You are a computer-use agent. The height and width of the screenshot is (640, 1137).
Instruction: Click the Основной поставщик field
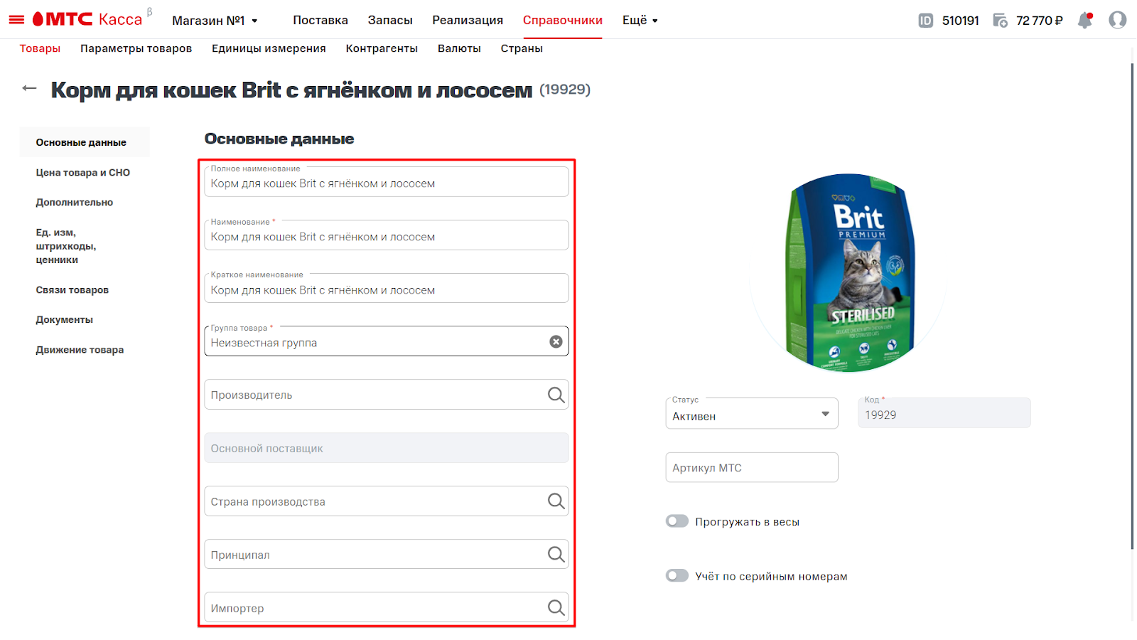coord(387,448)
